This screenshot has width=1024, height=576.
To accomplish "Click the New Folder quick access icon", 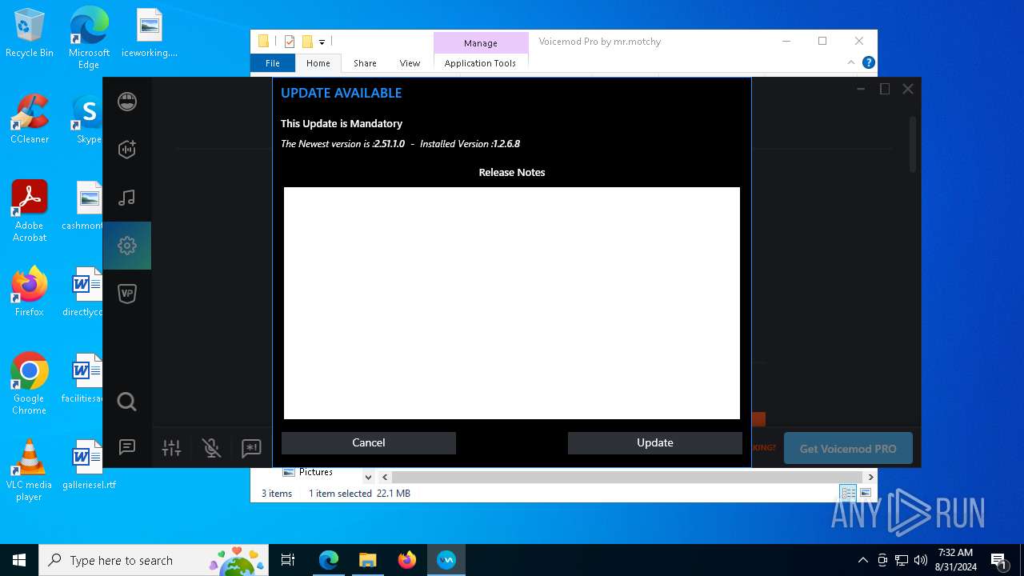I will 306,42.
